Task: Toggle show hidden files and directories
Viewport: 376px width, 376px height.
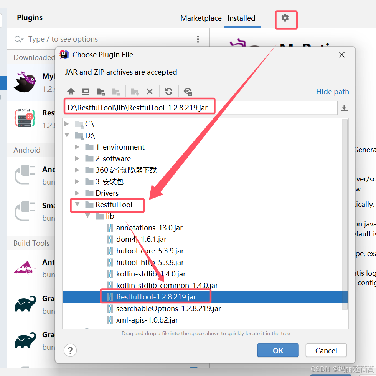Action: [x=188, y=91]
